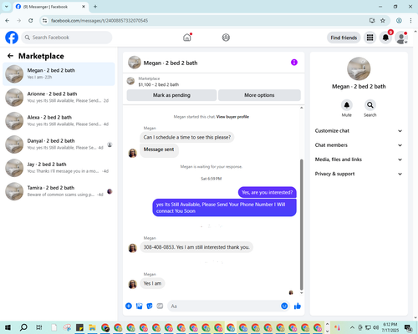Image resolution: width=418 pixels, height=334 pixels.
Task: Open Megan's large profile thumbnail in sidebar
Action: click(359, 68)
